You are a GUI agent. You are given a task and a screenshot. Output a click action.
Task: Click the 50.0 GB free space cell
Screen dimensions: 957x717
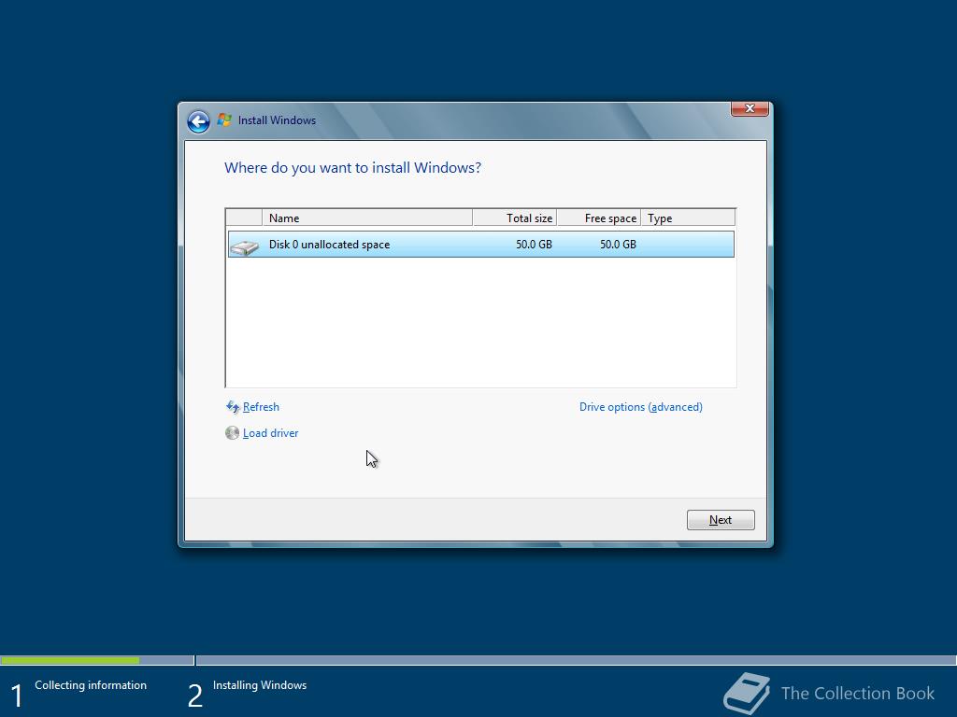pyautogui.click(x=618, y=245)
